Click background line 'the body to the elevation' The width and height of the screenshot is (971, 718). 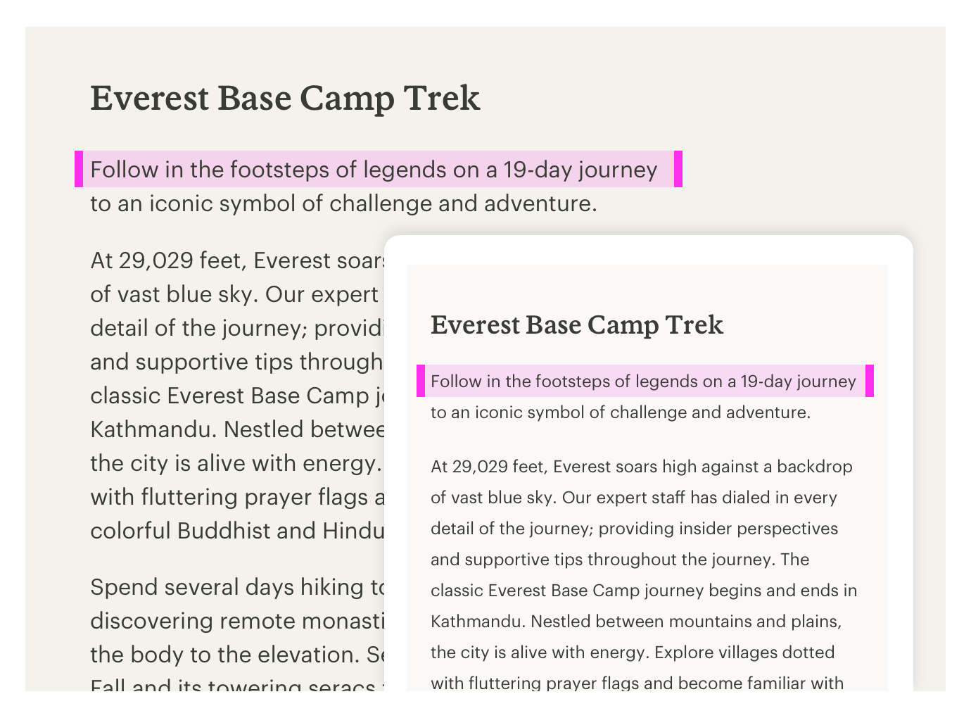click(x=237, y=655)
